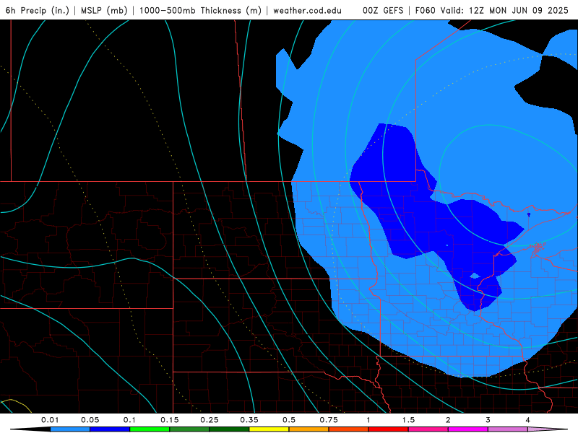
Task: Click the '1000-500mb Thickness (m)' label
Action: (200, 10)
